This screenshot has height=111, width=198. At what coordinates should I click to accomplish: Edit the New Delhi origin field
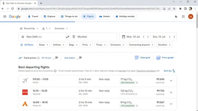click(x=43, y=37)
